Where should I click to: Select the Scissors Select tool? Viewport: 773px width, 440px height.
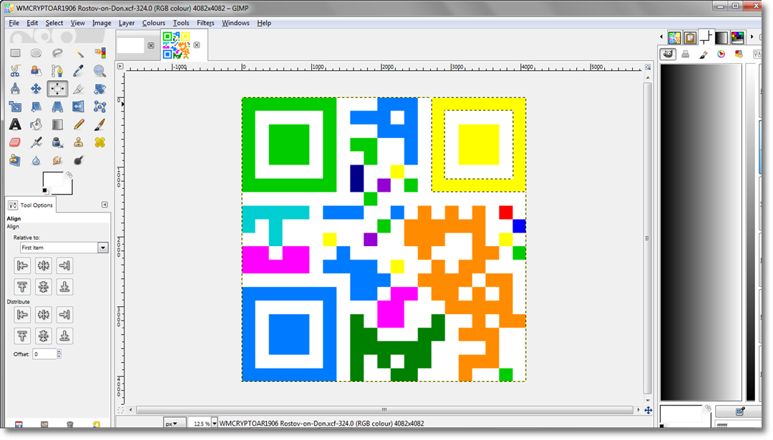(15, 71)
